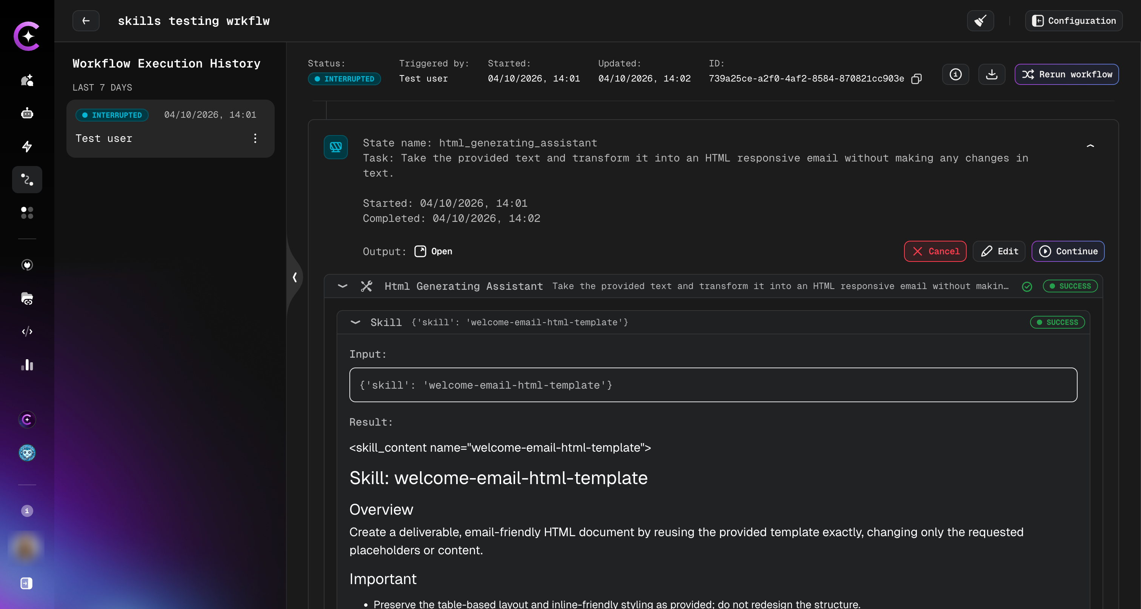Image resolution: width=1141 pixels, height=609 pixels.
Task: Click the 'Important' heading in the result
Action: coord(383,579)
